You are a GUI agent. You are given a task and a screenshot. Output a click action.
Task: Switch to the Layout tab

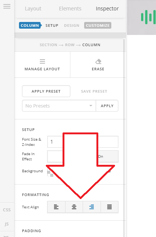[x=33, y=9]
